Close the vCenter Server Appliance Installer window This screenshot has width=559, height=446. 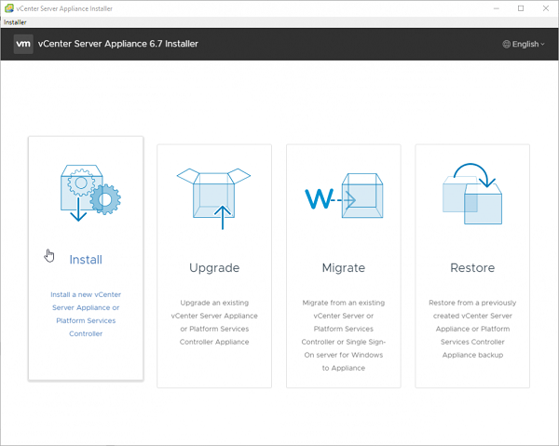click(x=546, y=8)
